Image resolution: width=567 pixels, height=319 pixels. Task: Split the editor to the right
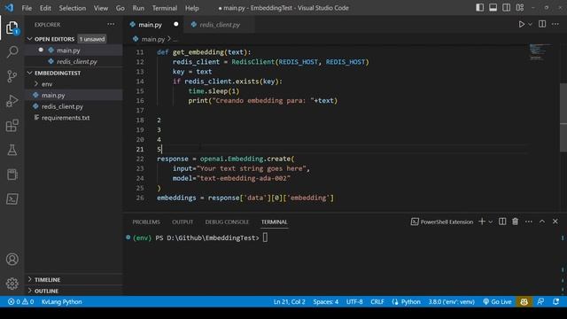(542, 24)
